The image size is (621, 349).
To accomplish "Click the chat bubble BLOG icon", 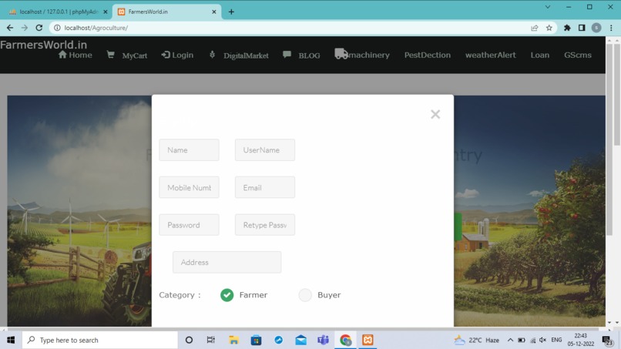I will tap(287, 54).
